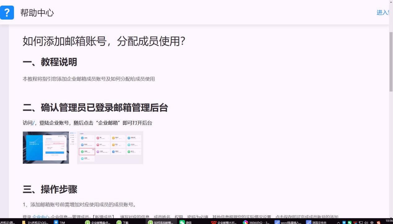The height and width of the screenshot is (224, 393).
Task: Open the 下载 browser window in taskbar
Action: (x=122, y=222)
